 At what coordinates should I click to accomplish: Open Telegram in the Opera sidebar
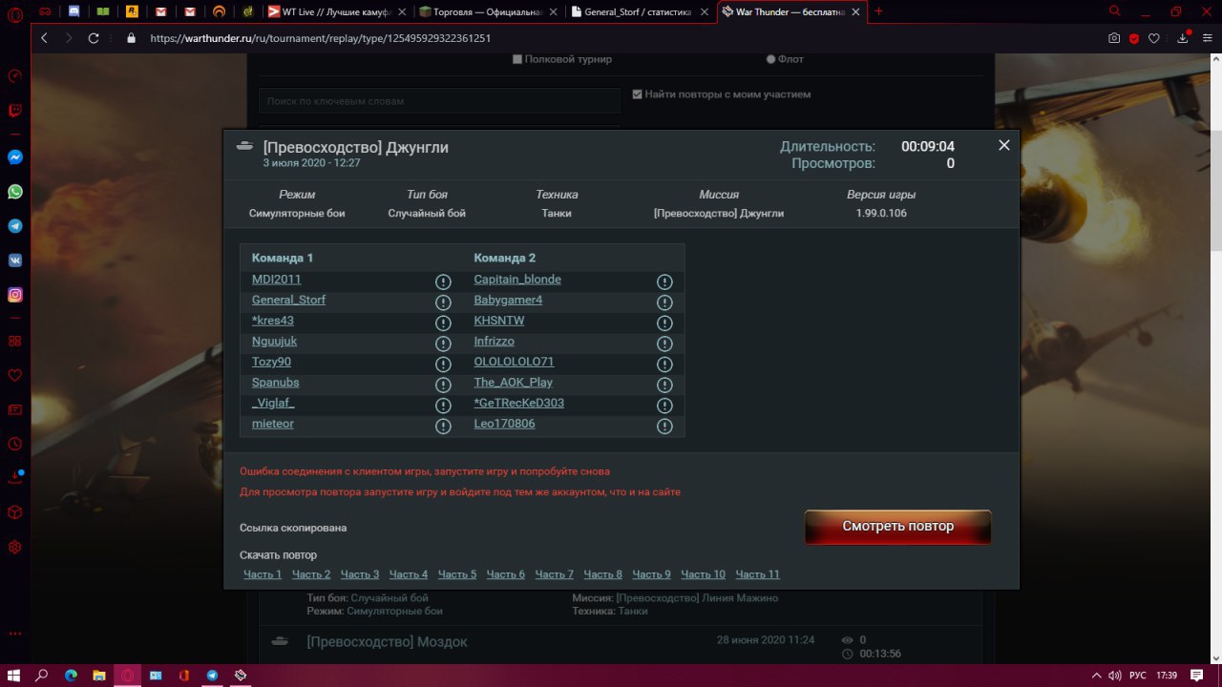pos(15,226)
